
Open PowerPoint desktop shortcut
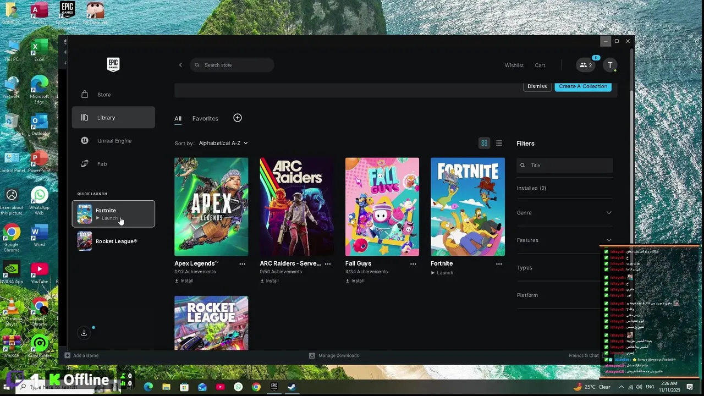tap(39, 162)
